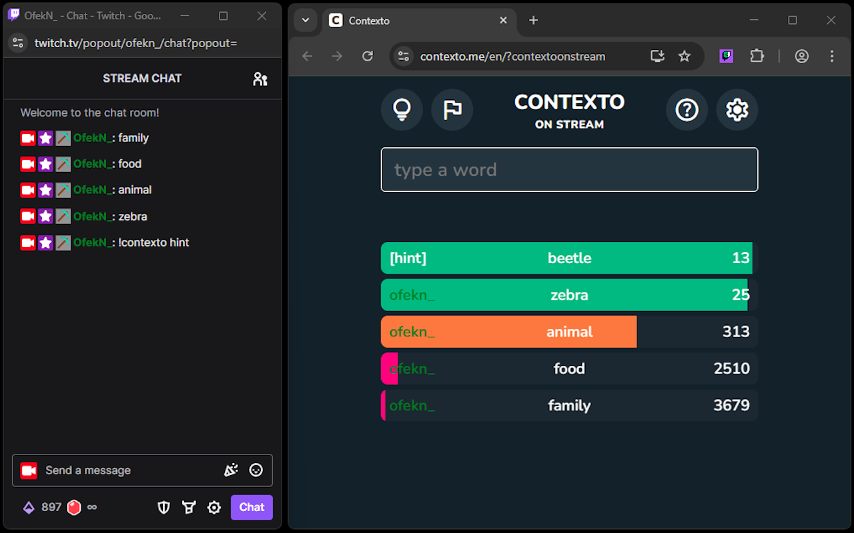Click the 'family' guess row scored 3679
The width and height of the screenshot is (854, 533).
569,405
